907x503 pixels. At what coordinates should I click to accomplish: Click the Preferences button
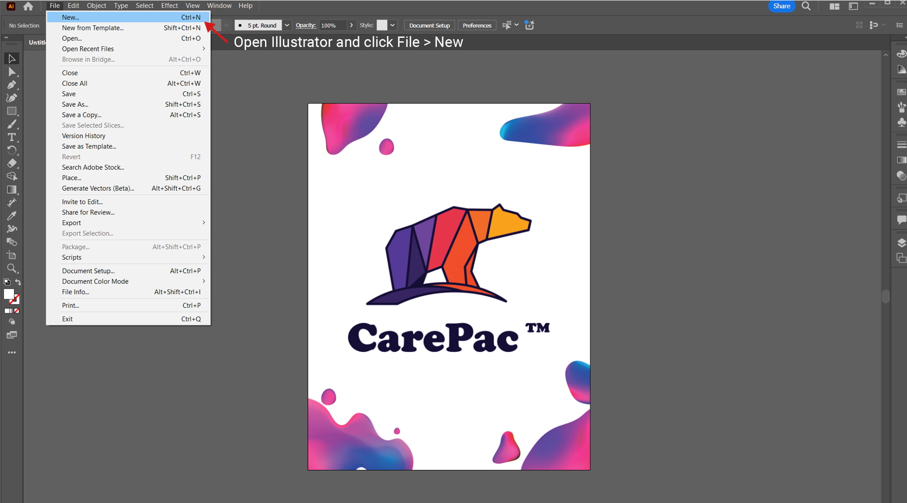point(477,25)
